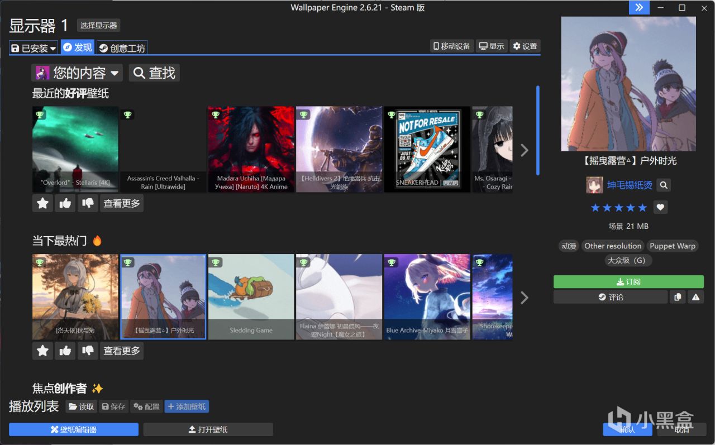Collapse the side panel with the double-chevron icon
The image size is (715, 445).
pos(639,7)
